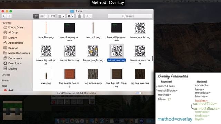221x124 pixels.
Task: Click the Shared sidebar heading
Action: pyautogui.click(x=6, y=80)
